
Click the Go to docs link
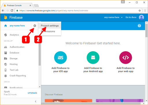131,17
